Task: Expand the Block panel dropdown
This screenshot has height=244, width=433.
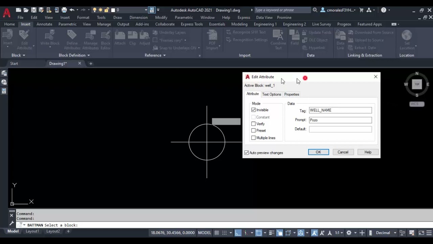Action: click(x=18, y=55)
